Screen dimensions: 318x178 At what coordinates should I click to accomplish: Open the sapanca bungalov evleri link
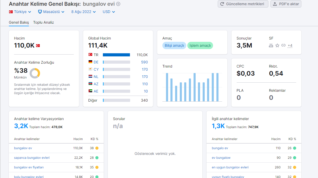[32, 158]
